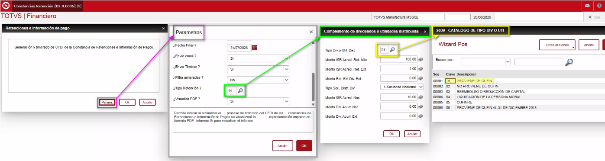Click the Parametros vertical scrollbar

pos(313,89)
